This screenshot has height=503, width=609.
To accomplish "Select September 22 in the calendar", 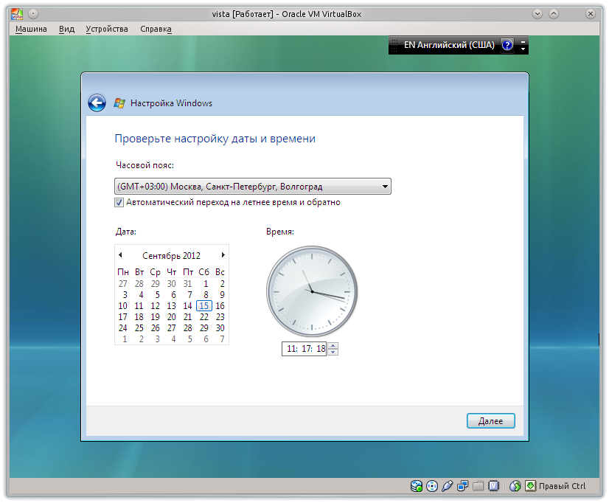I will 204,317.
